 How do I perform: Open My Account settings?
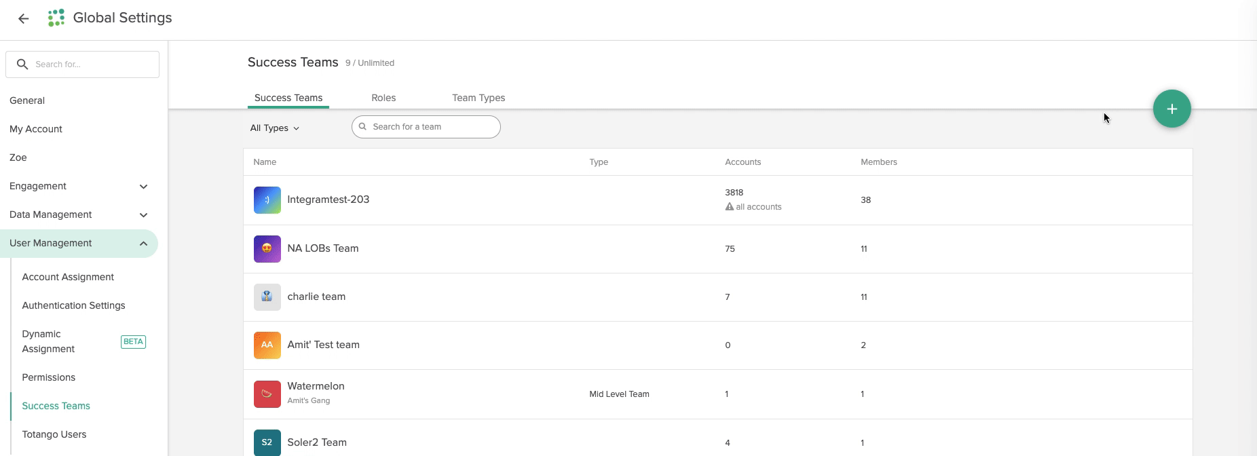click(x=36, y=129)
